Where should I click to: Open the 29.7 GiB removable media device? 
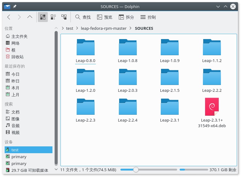pos(29,170)
